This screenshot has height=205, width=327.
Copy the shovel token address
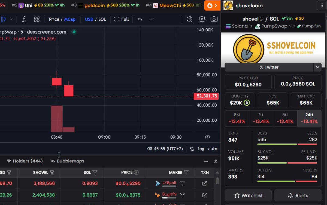click(x=262, y=19)
